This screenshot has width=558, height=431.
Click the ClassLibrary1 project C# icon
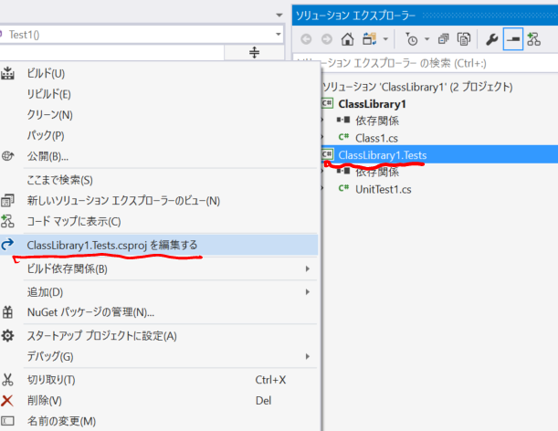[327, 103]
